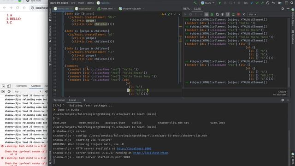
Task: Open Pull Requests tool window side tab
Action: tap(50, 57)
